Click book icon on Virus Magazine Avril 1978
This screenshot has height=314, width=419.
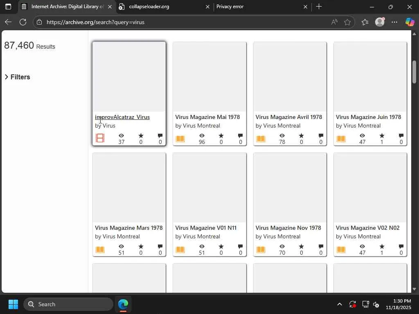point(261,139)
